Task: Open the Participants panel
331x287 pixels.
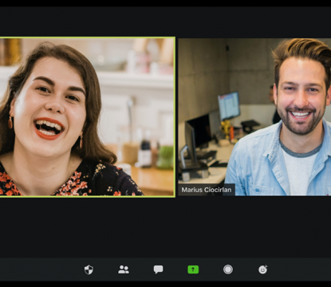Action: tap(124, 269)
